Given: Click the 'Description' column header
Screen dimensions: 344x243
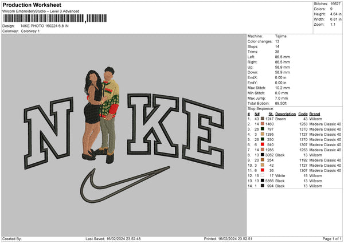Looking at the screenshot, I should [286, 114].
